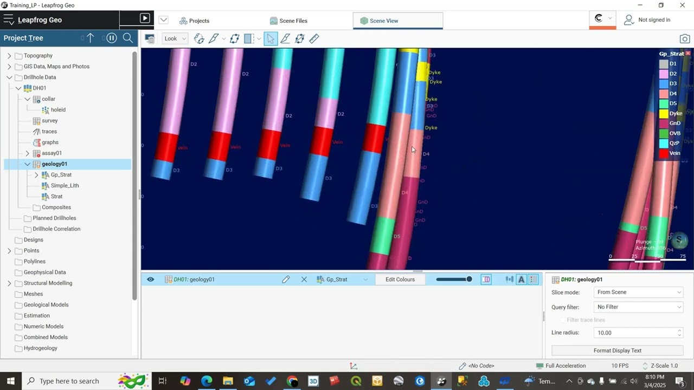The height and width of the screenshot is (390, 694).
Task: Collapse project tree with up arrow
Action: (x=90, y=38)
